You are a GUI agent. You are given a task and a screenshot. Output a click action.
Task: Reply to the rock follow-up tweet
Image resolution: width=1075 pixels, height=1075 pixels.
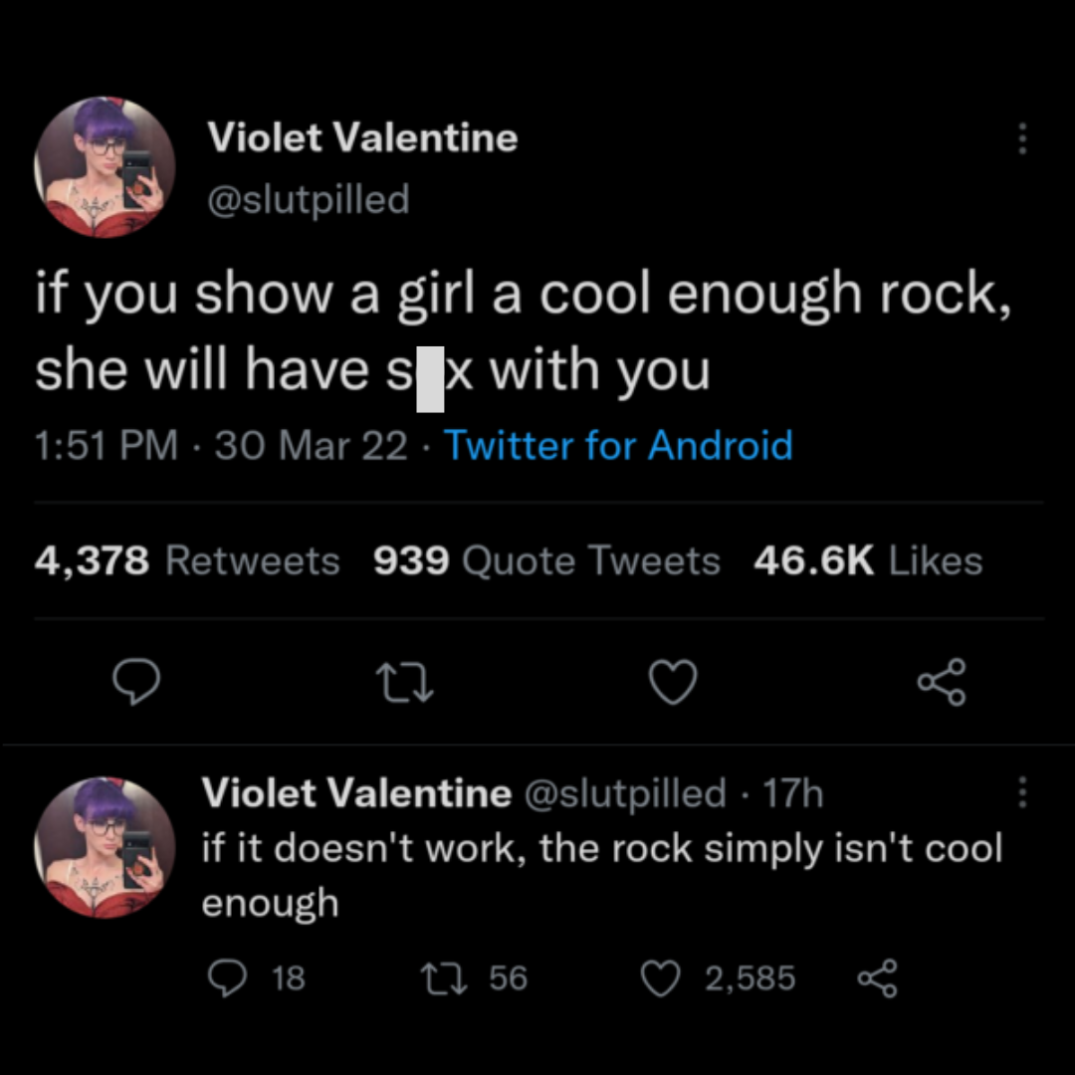click(x=227, y=977)
